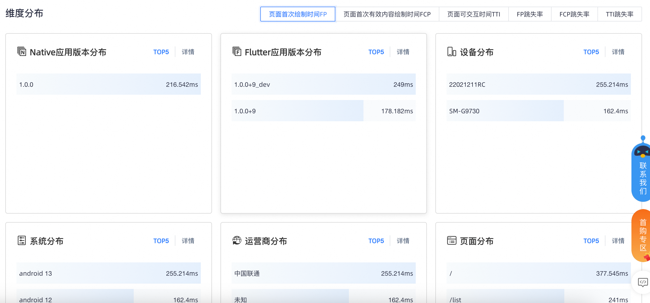
Task: Open the 首购专区 orange promo badge
Action: tap(642, 235)
